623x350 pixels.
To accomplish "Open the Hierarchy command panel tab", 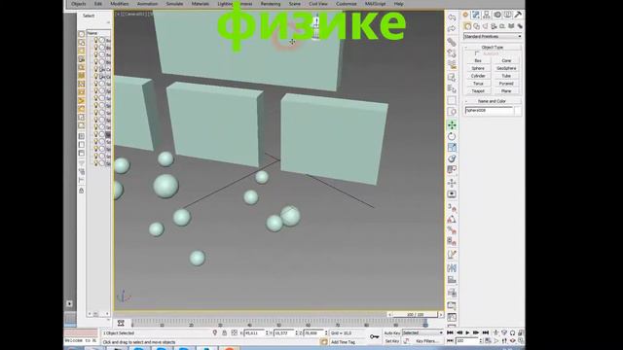I will (487, 15).
